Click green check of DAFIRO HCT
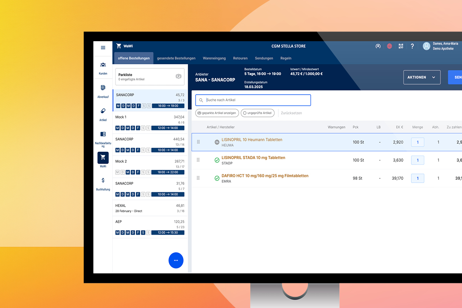462x308 pixels. pyautogui.click(x=217, y=178)
